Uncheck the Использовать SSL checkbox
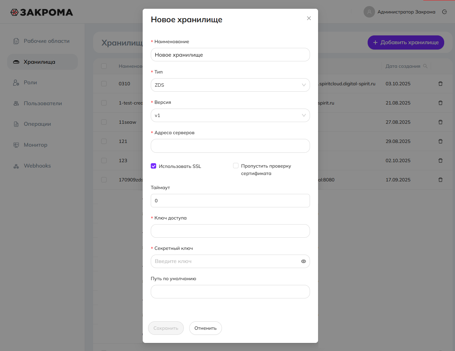Viewport: 455px width, 351px height. [153, 166]
